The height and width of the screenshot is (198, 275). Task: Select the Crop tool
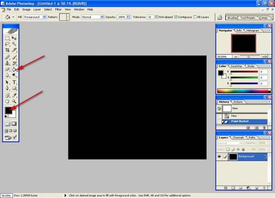tap(7, 50)
